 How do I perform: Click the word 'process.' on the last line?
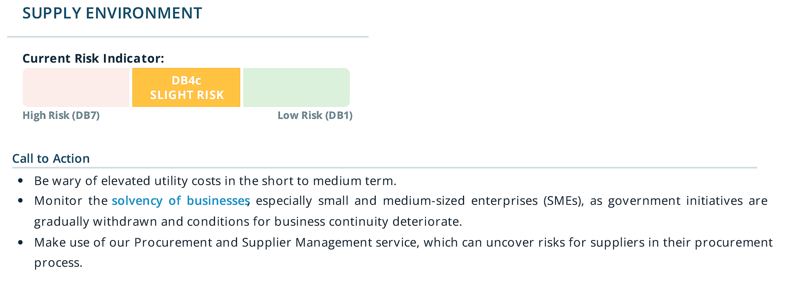58,263
